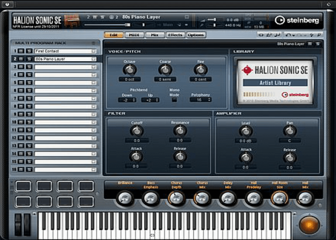Open the Mix tab
The height and width of the screenshot is (240, 336).
pos(154,35)
